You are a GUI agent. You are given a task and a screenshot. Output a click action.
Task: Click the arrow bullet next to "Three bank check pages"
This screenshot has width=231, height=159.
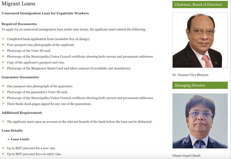[x=3, y=104]
